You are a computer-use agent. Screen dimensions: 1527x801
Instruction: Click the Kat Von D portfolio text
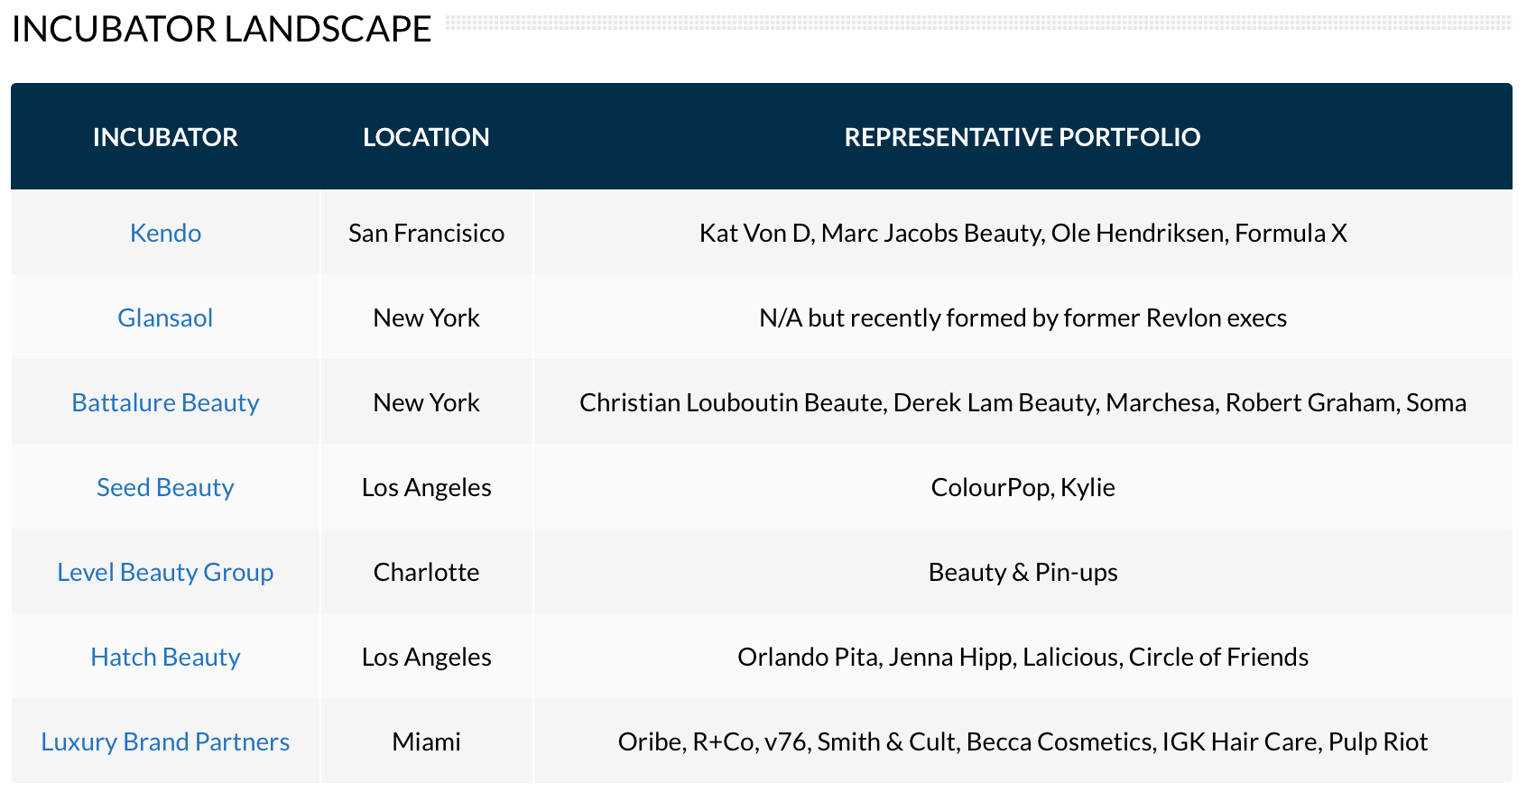(755, 233)
